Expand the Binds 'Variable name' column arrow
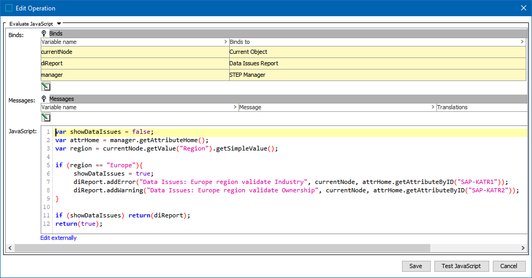The height and width of the screenshot is (278, 532). click(225, 42)
